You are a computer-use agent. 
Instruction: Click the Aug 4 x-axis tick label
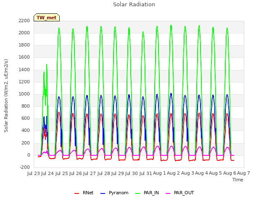point(201,173)
